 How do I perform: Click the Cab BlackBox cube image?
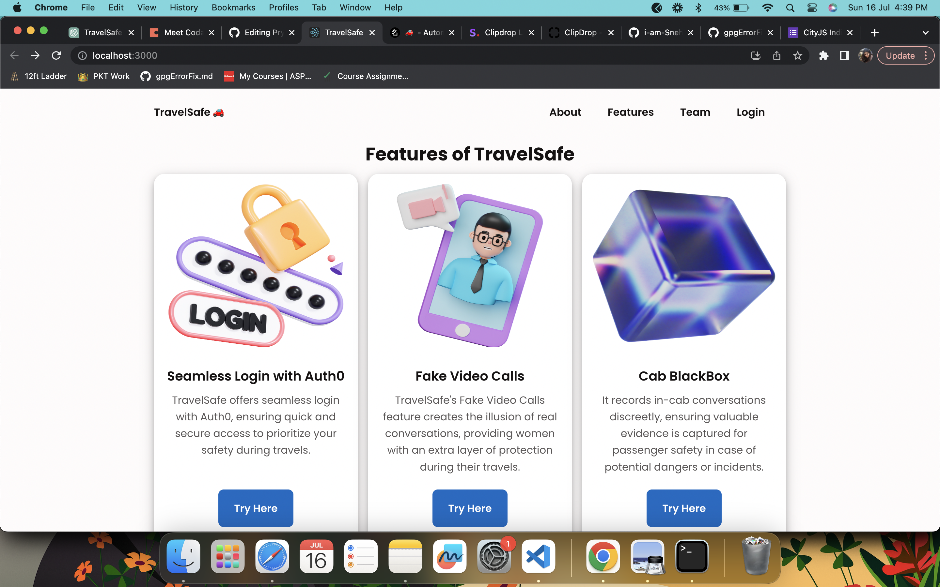coord(684,266)
